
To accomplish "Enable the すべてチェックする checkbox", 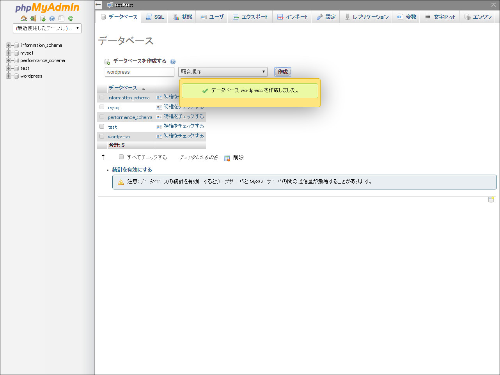I will (x=121, y=156).
